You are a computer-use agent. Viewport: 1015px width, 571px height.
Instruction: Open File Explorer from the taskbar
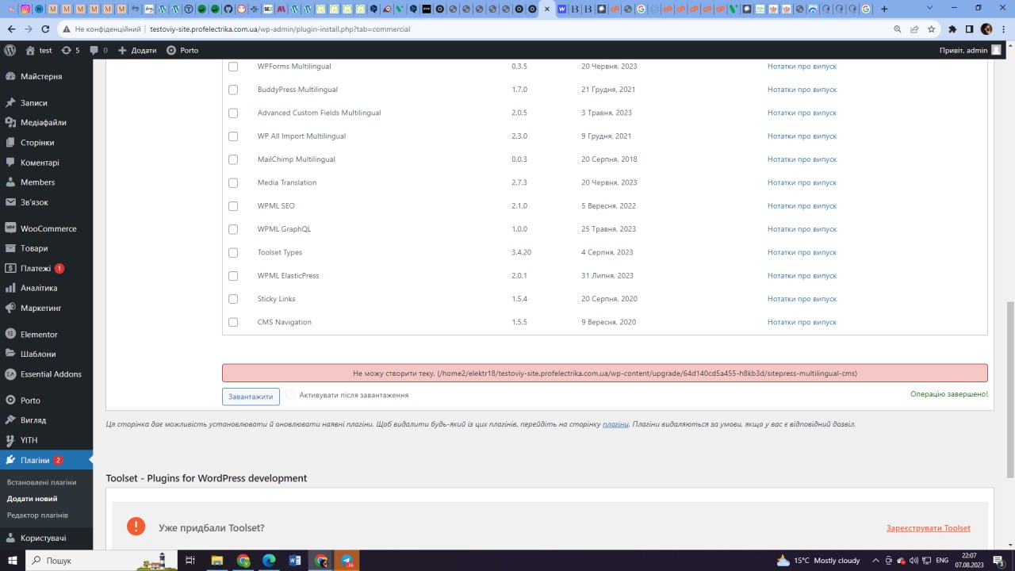pos(217,560)
